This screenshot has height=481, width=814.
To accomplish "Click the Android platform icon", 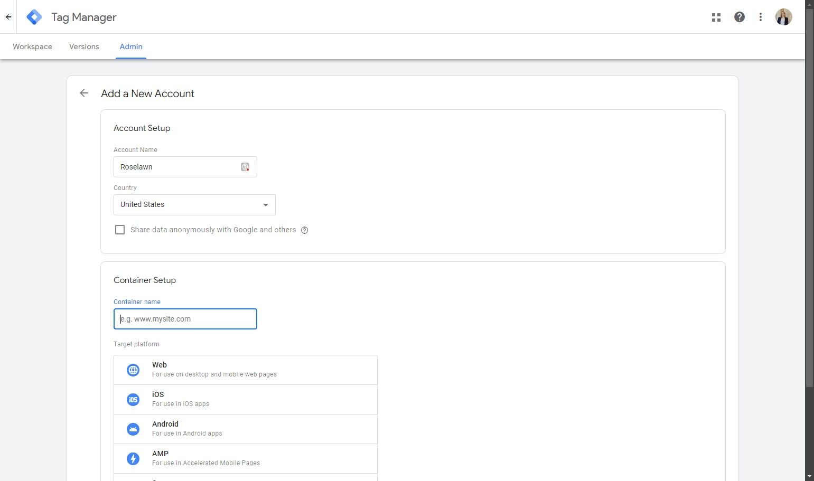I will 133,429.
